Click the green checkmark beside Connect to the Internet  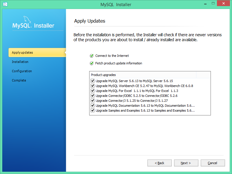tap(92, 56)
